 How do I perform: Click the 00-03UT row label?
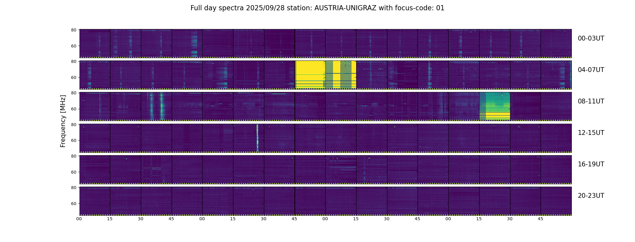[x=591, y=38]
